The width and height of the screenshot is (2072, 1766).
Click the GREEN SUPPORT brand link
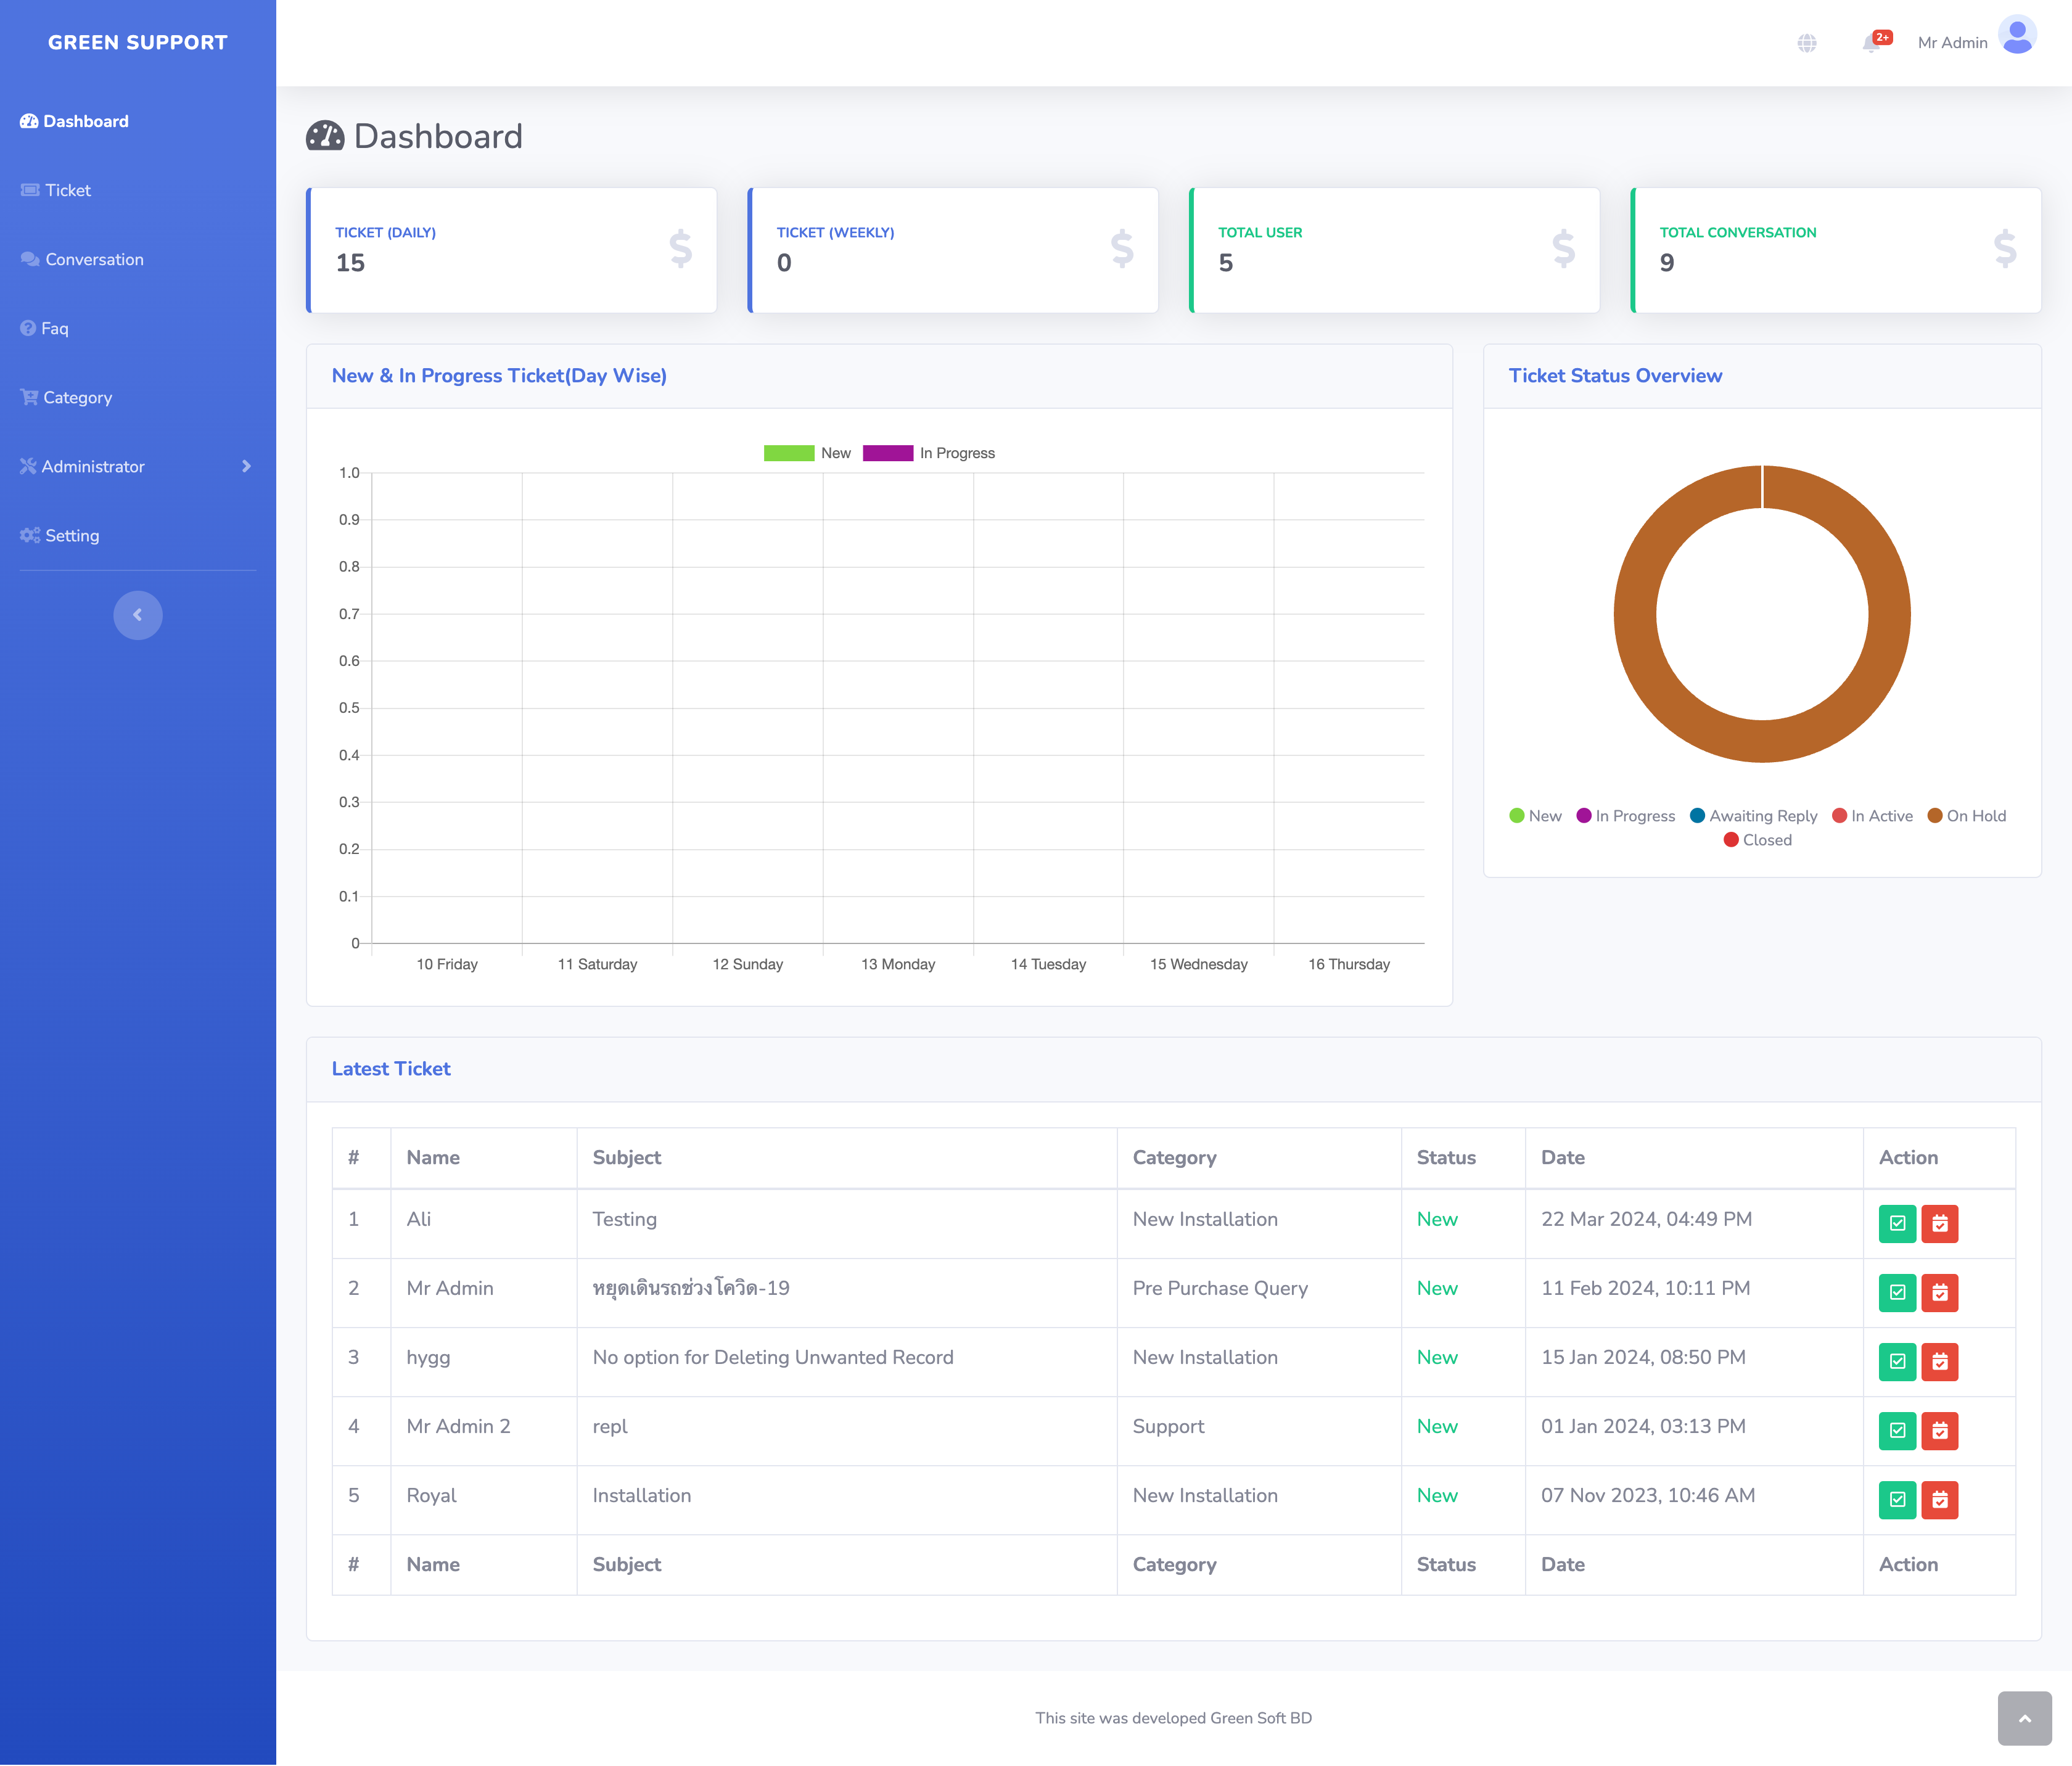pyautogui.click(x=137, y=43)
